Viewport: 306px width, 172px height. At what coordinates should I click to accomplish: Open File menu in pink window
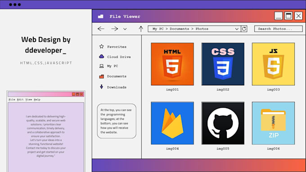12,100
